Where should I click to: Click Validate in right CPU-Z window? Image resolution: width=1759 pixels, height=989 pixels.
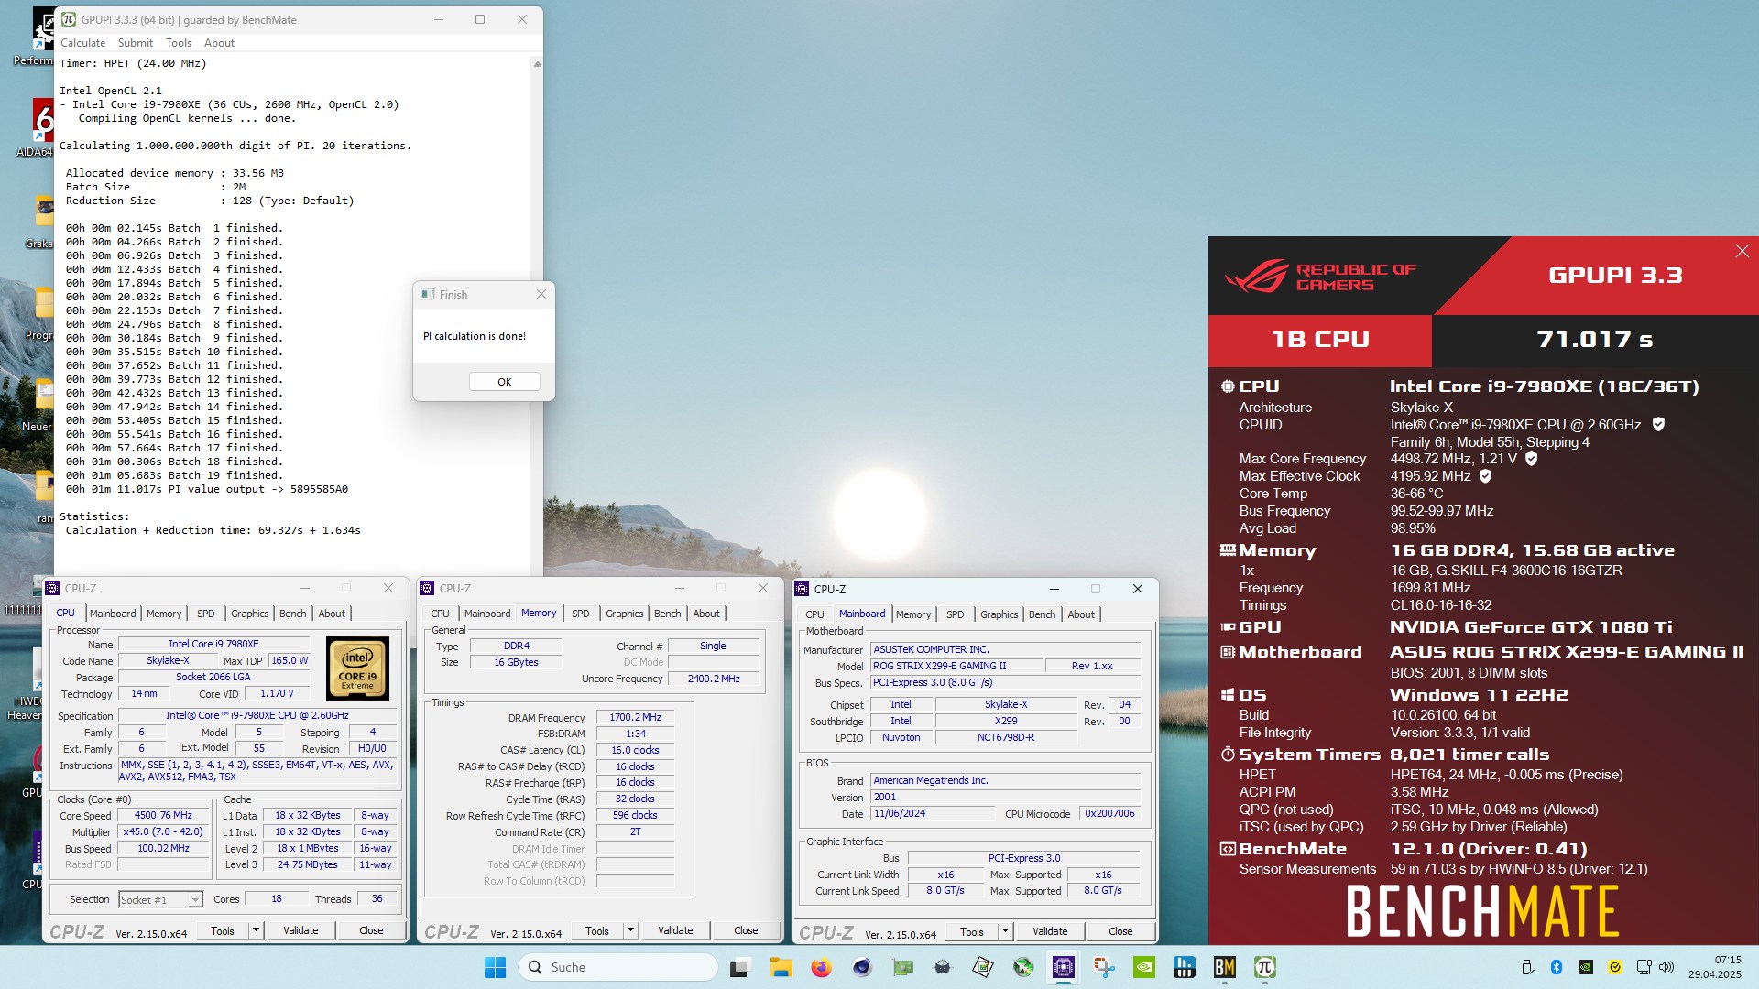coord(1050,931)
